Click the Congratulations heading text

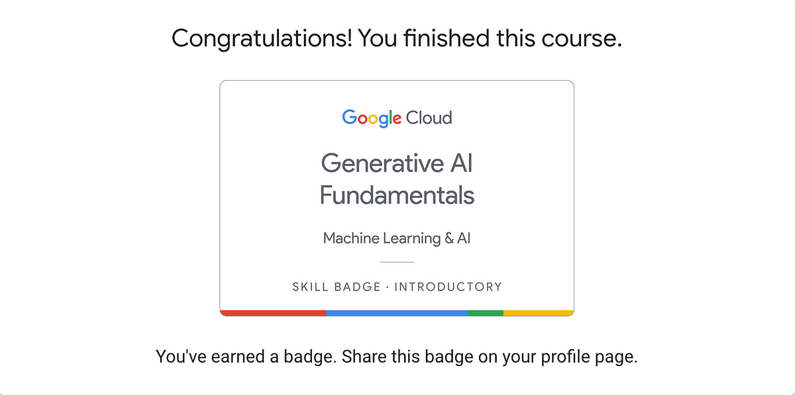click(x=397, y=39)
